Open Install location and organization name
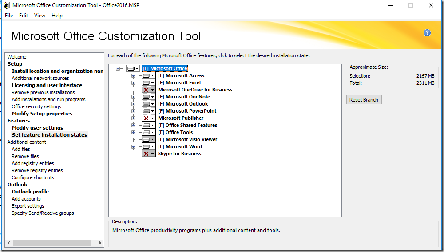444x252 pixels. tap(57, 71)
